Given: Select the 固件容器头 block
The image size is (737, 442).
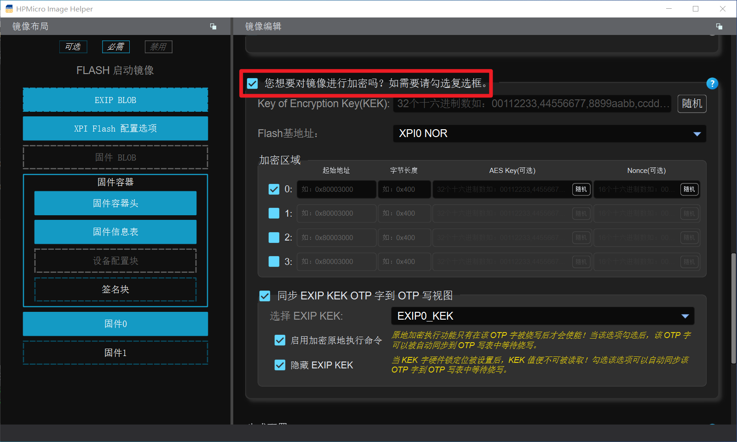Looking at the screenshot, I should point(115,203).
